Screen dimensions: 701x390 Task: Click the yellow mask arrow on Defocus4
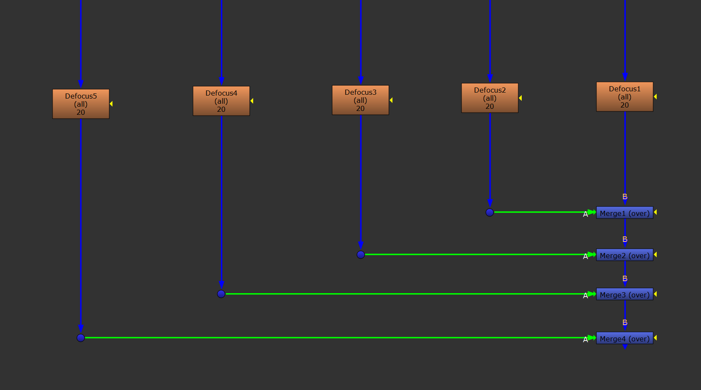251,101
